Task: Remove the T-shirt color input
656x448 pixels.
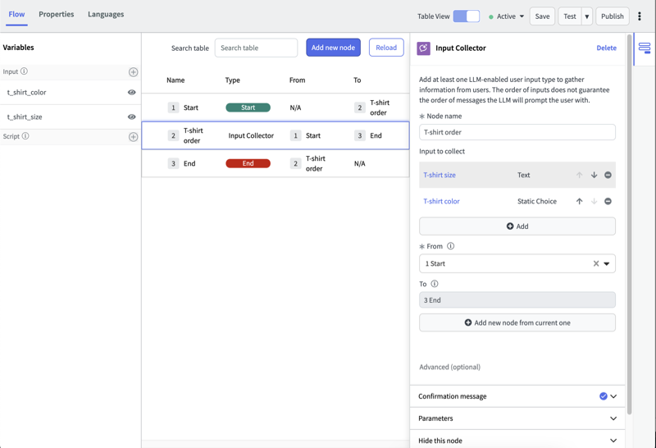Action: click(608, 201)
